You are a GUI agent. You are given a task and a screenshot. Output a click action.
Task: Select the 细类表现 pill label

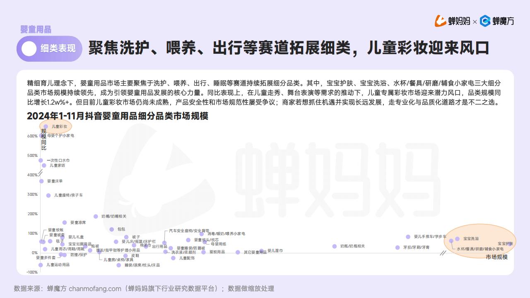pyautogui.click(x=58, y=48)
